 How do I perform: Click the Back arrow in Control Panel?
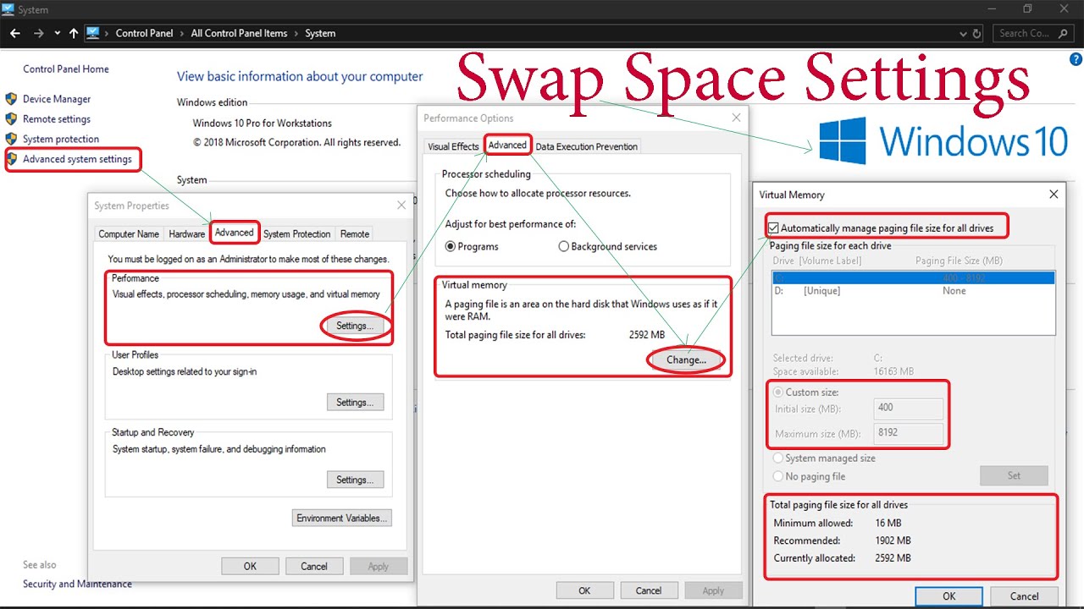tap(15, 33)
